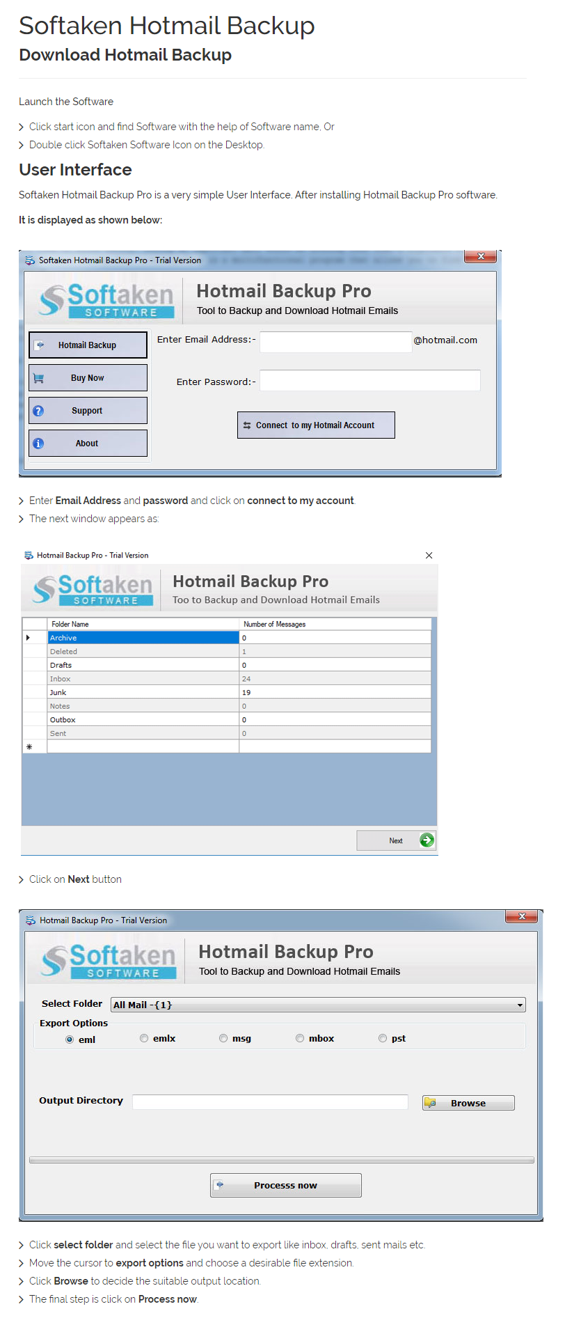Select the Junk folder row

coord(227,692)
